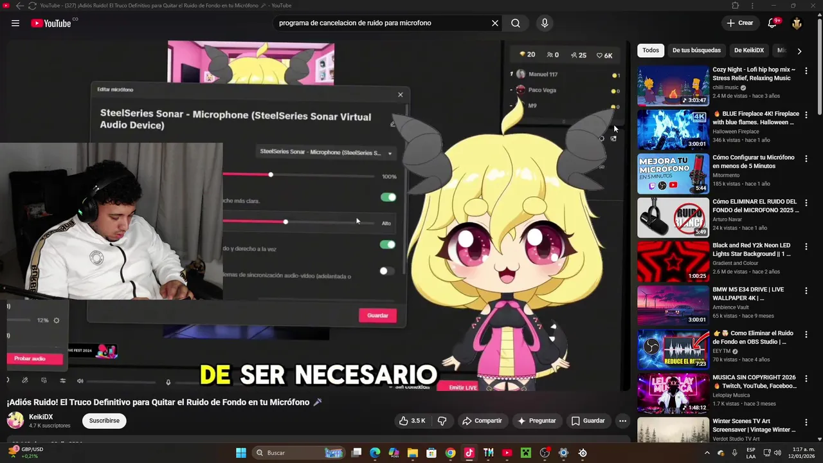823x463 pixels.
Task: Open options for Cómo ELIMINAR EL RUIDO video
Action: click(x=806, y=202)
